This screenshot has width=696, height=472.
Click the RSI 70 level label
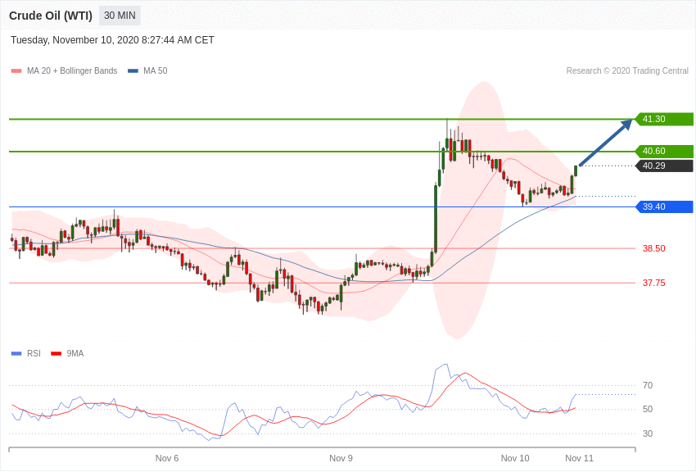pos(648,385)
